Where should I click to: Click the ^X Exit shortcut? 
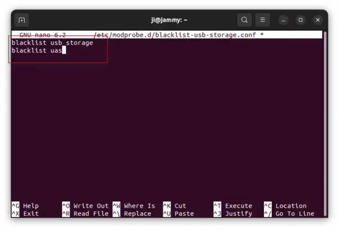pos(25,214)
